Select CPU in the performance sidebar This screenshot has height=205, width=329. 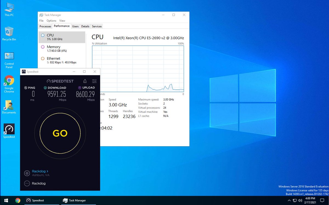[x=62, y=37]
